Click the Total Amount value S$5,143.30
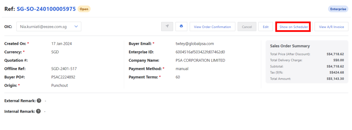 click(x=335, y=79)
